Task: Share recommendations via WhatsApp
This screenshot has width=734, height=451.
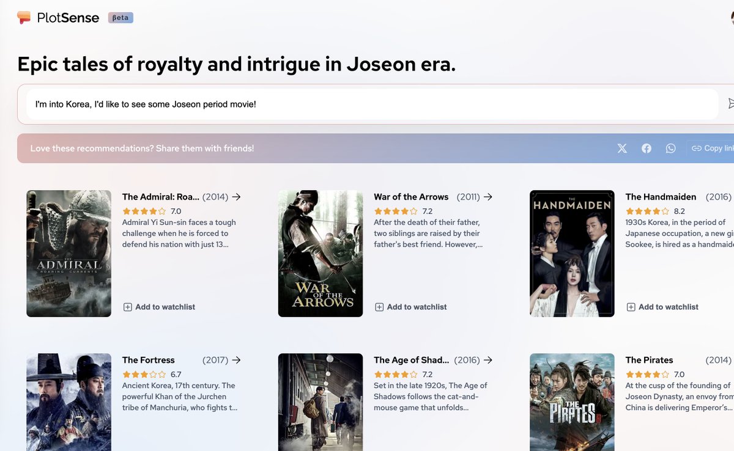Action: pos(671,148)
